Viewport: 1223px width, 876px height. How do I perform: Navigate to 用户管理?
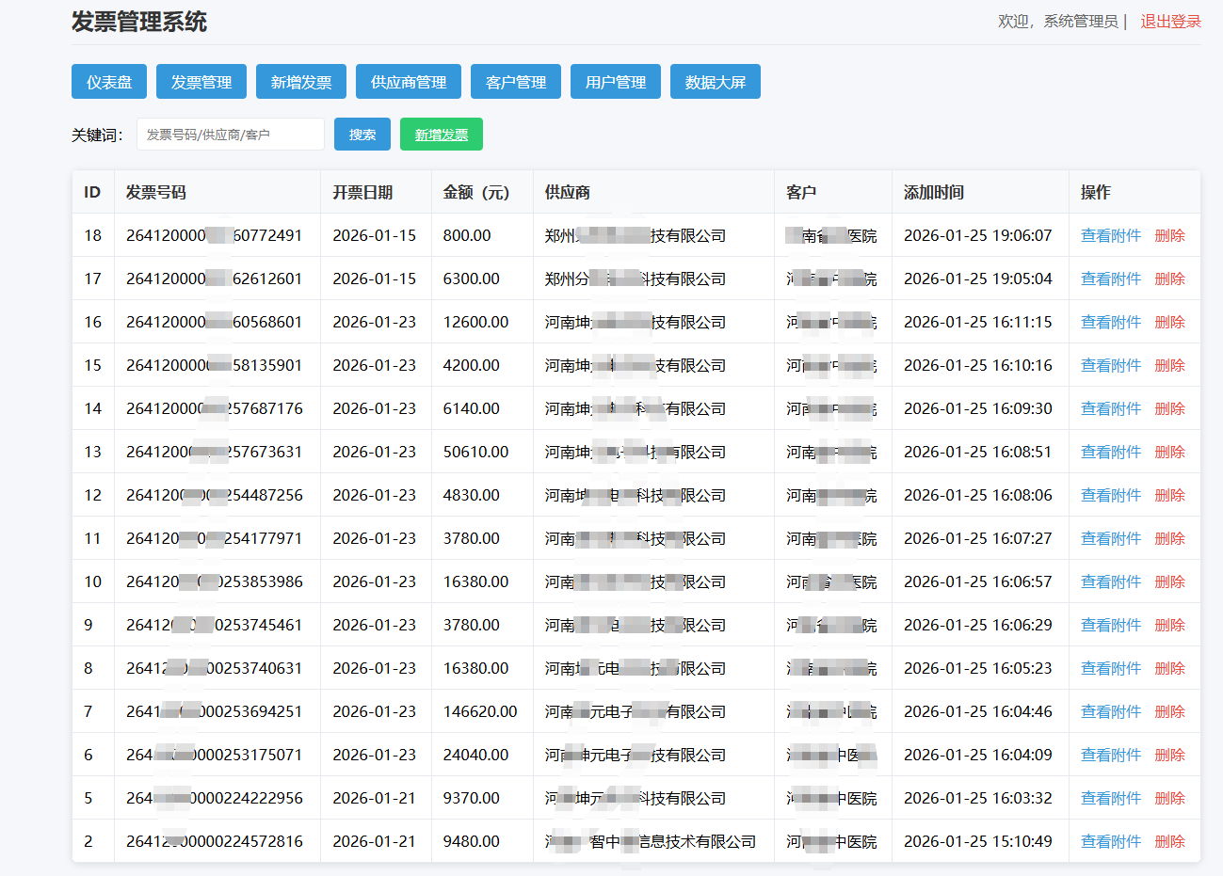coord(616,82)
